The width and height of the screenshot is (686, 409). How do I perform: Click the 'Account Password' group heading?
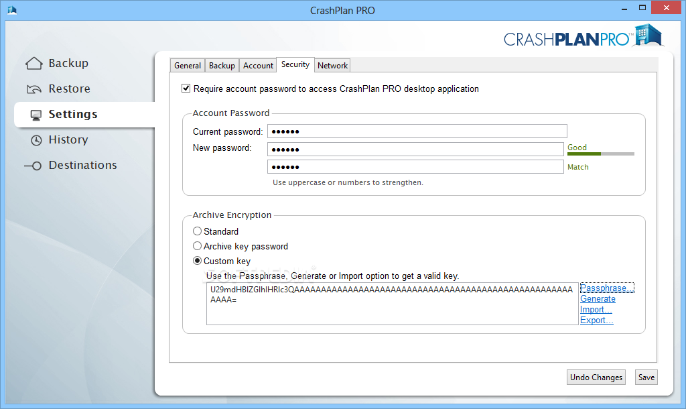coord(231,113)
